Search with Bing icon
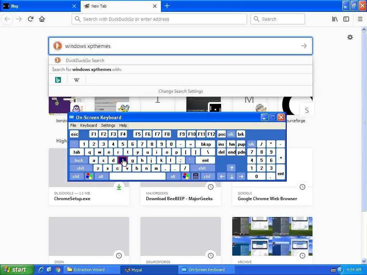 click(x=58, y=80)
